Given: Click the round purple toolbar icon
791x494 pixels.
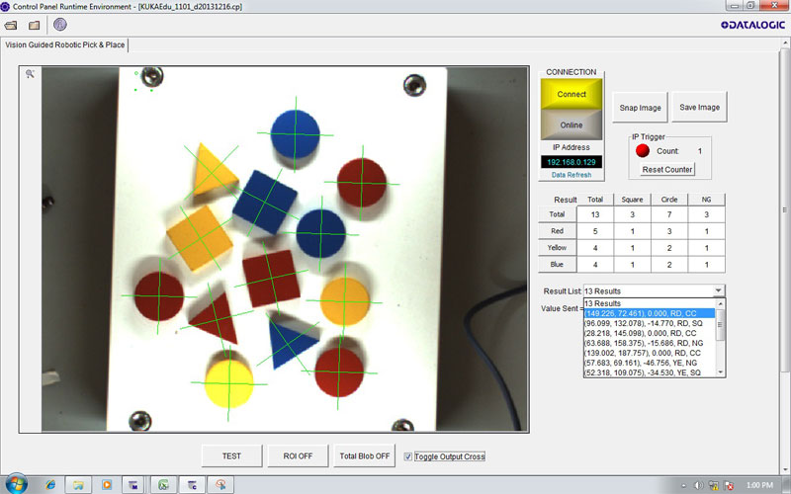Looking at the screenshot, I should pyautogui.click(x=60, y=24).
